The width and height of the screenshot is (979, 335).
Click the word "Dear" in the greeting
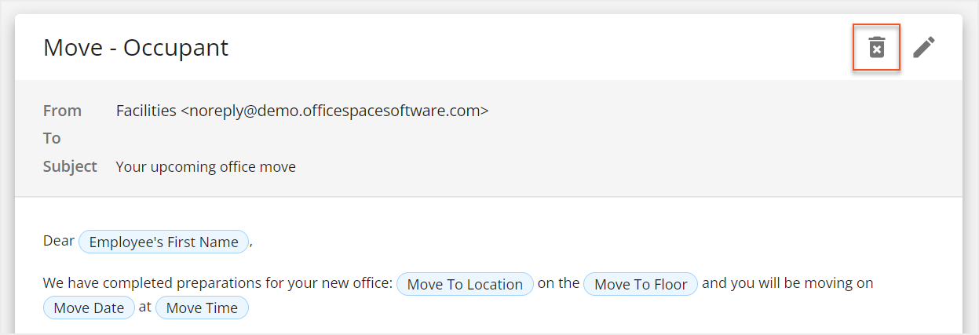click(59, 241)
